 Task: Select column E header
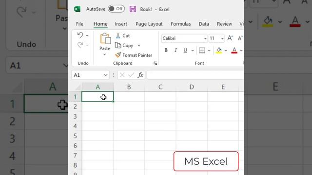(223, 87)
